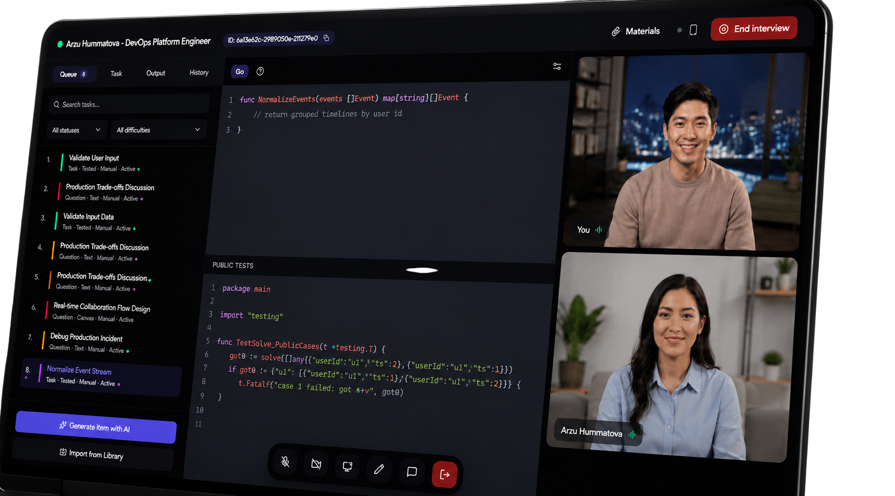895x496 pixels.
Task: Click the import "testing" line
Action: click(252, 315)
